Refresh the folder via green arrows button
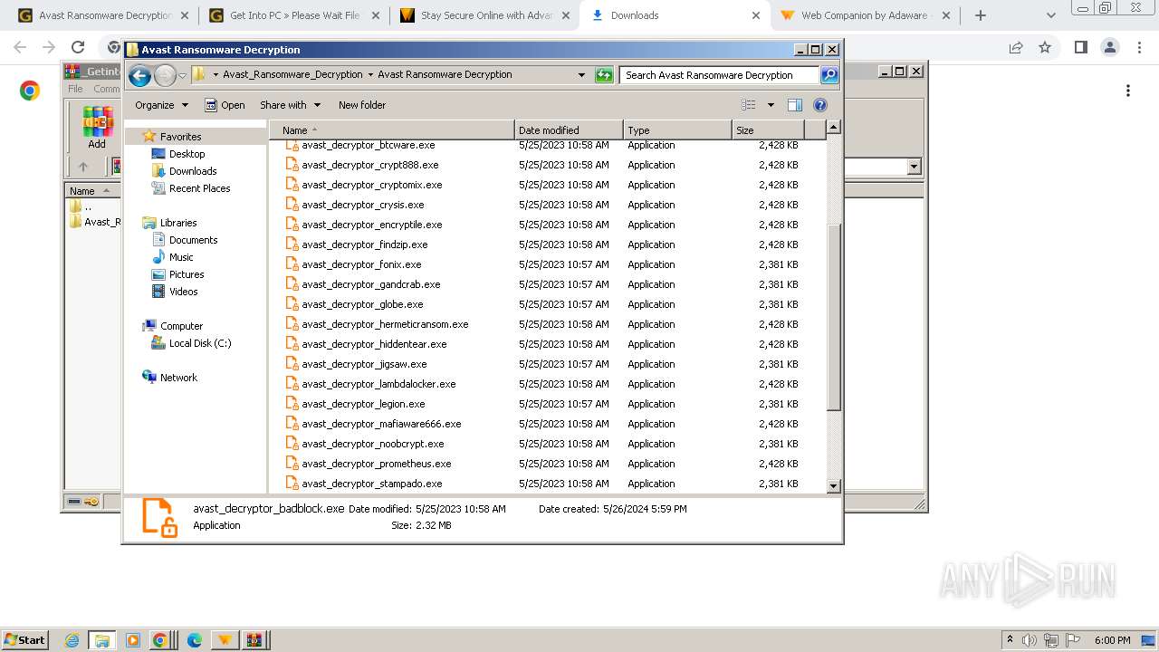The width and height of the screenshot is (1159, 652). coord(604,75)
